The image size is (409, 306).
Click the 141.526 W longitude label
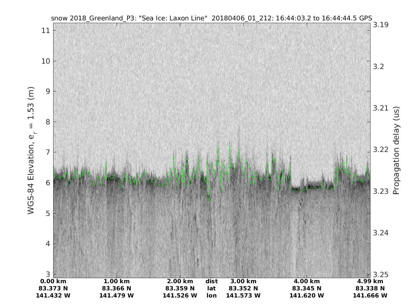[x=180, y=296]
